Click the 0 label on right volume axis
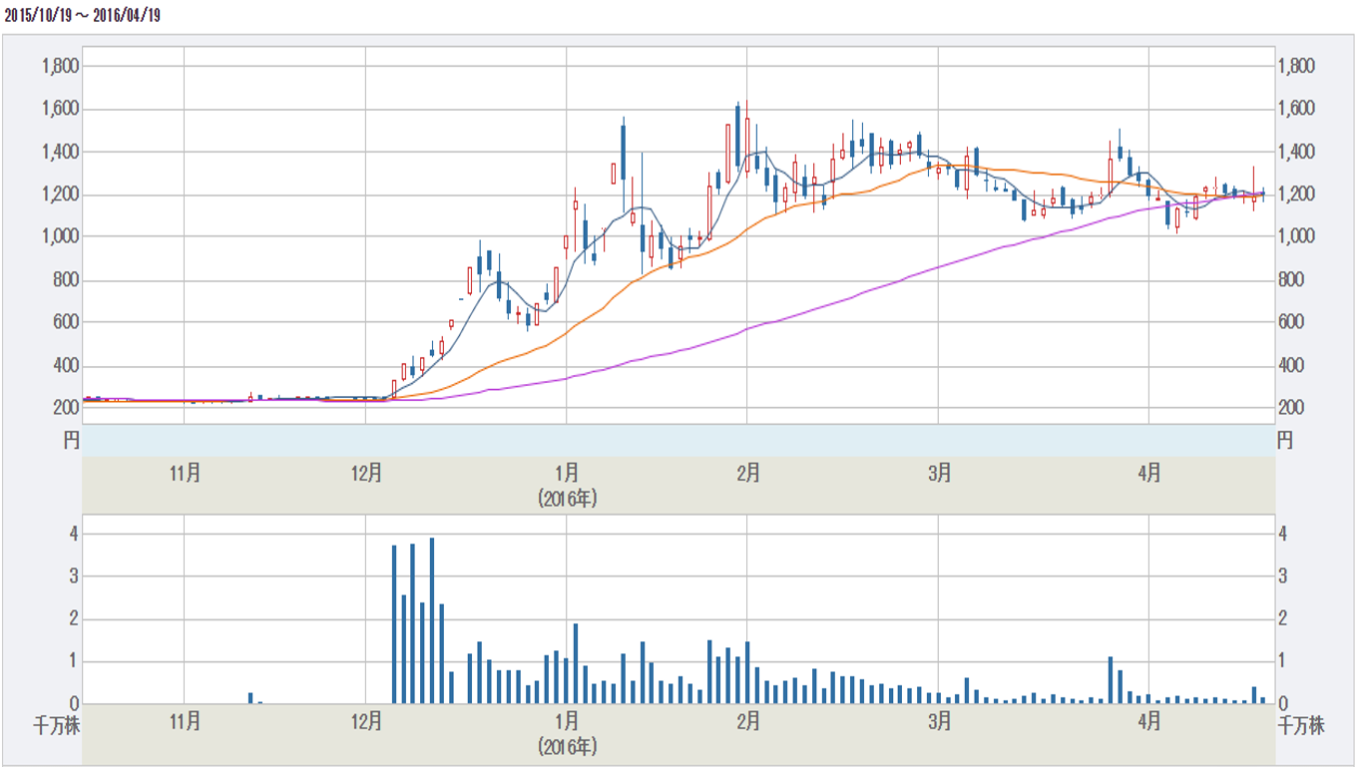The image size is (1360, 767). pyautogui.click(x=1284, y=703)
